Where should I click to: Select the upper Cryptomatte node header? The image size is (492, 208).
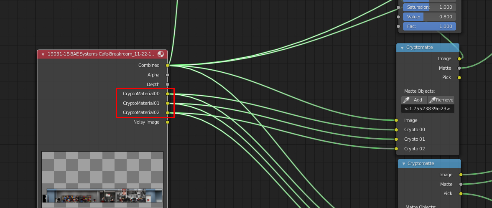[x=428, y=47]
